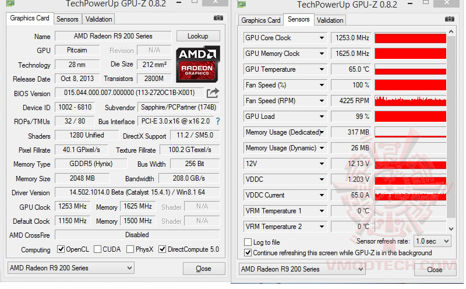
Task: Click the BIOS export share icon
Action: (x=213, y=93)
